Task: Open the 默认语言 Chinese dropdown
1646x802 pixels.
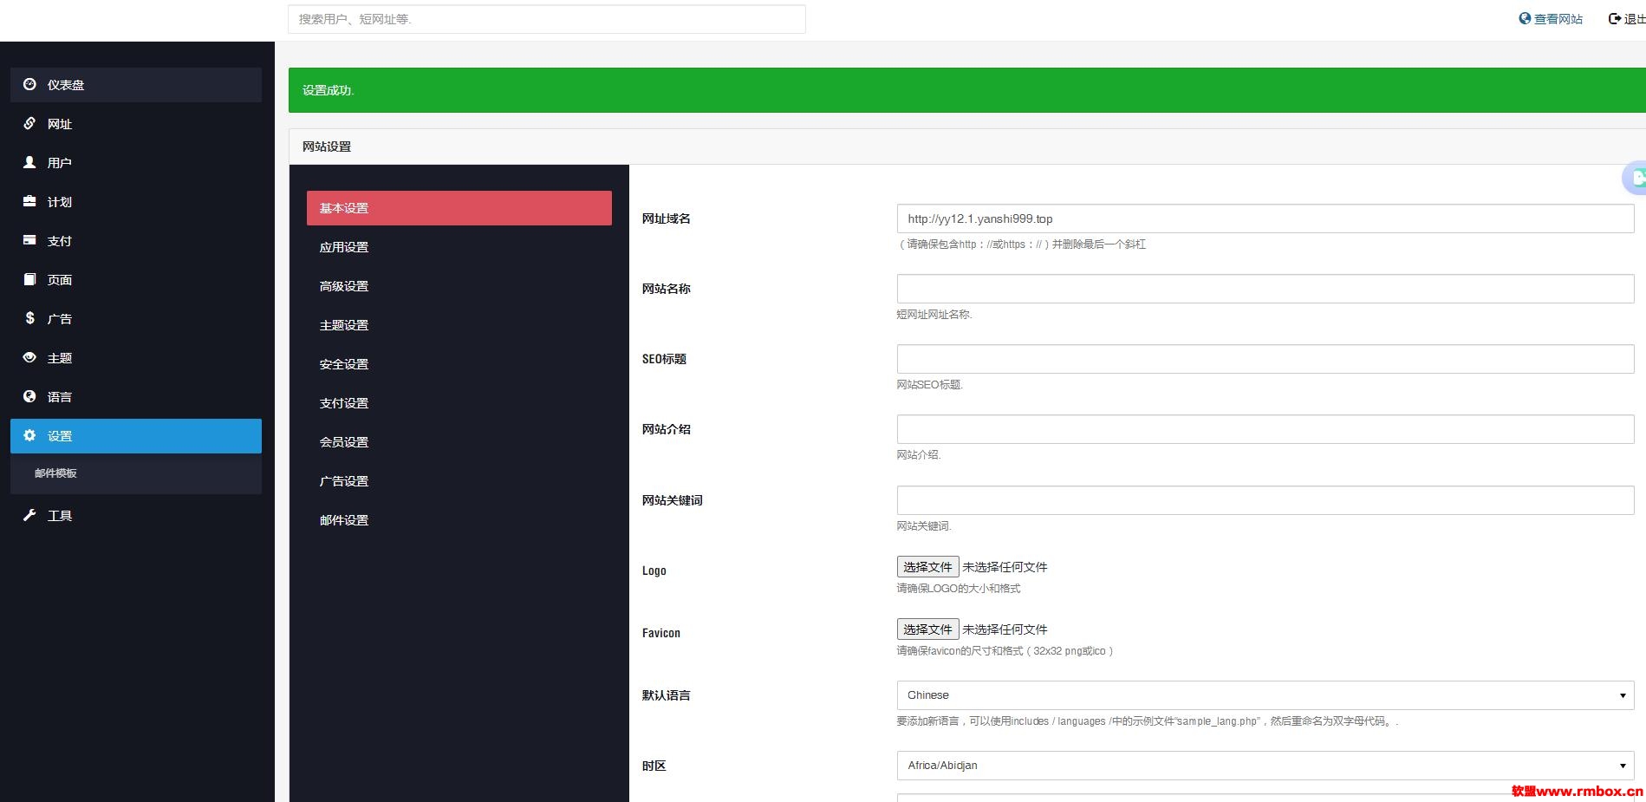Action: (x=1265, y=695)
